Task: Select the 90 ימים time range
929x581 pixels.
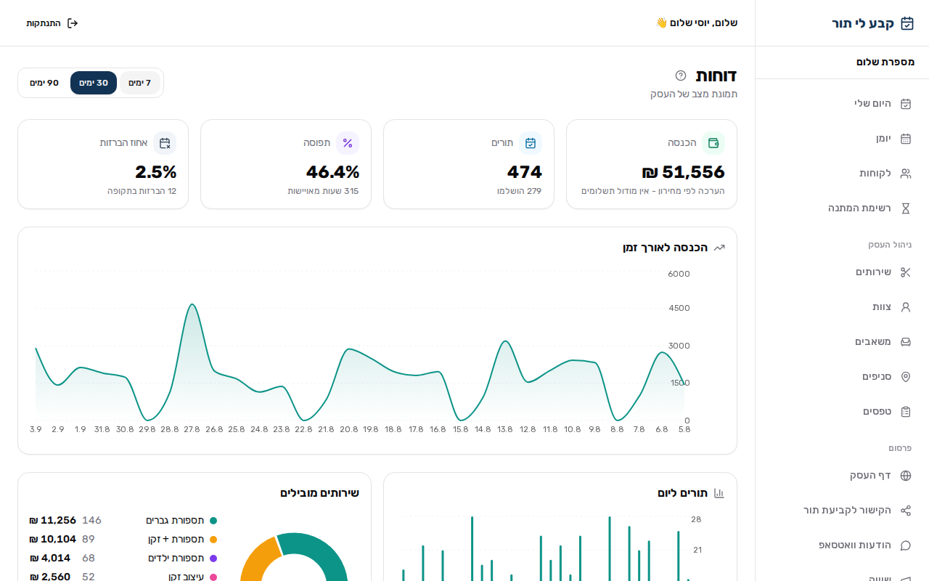Action: pyautogui.click(x=44, y=83)
